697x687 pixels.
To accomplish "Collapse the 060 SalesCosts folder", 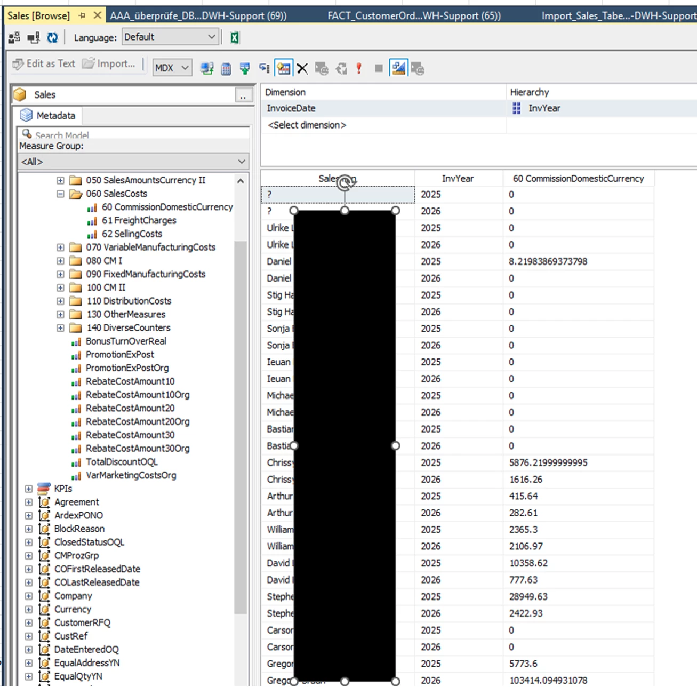I will pyautogui.click(x=60, y=194).
